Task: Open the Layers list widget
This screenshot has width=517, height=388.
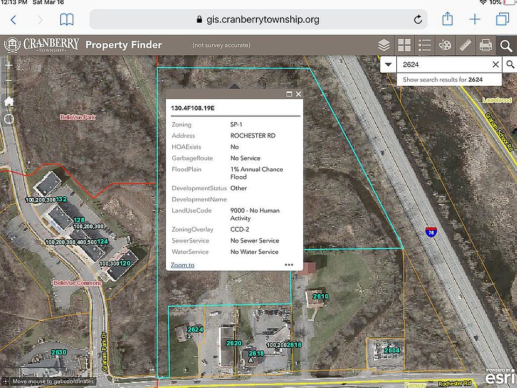Action: 384,45
